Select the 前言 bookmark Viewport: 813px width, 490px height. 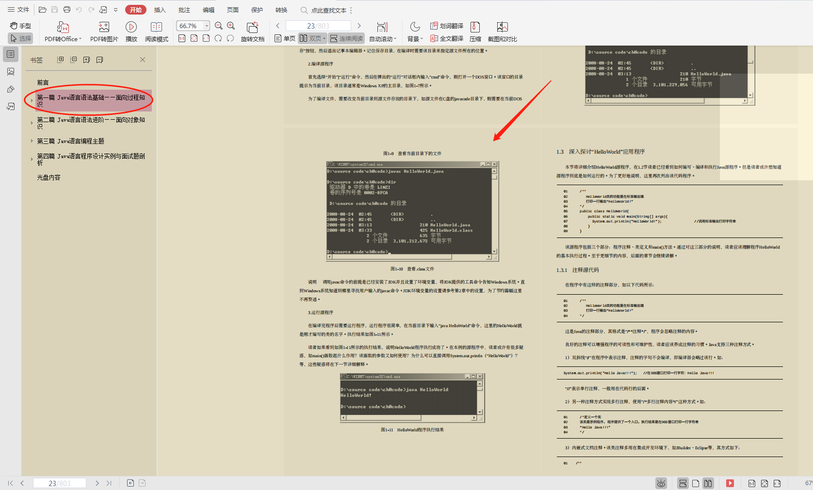tap(43, 82)
